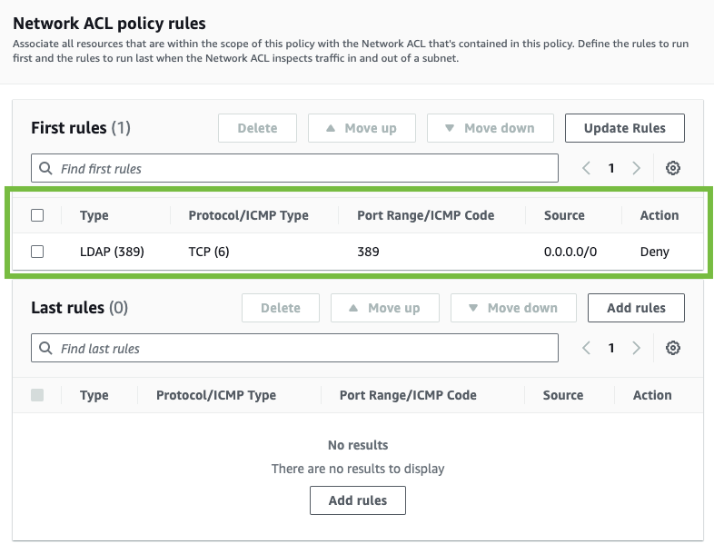Click Move down in Last rules
Screen dimensions: 714x554
513,308
